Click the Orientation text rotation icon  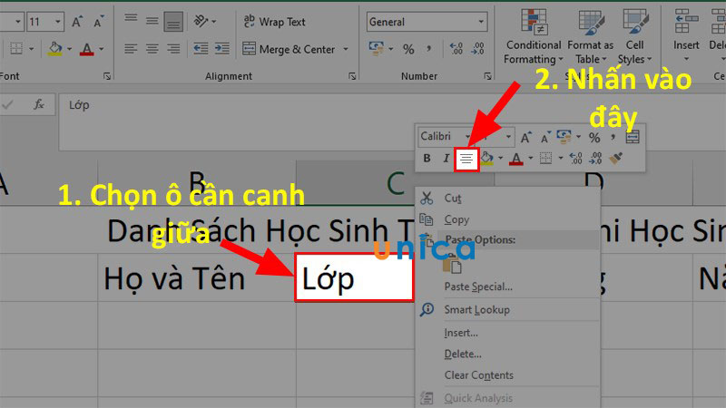coord(201,21)
